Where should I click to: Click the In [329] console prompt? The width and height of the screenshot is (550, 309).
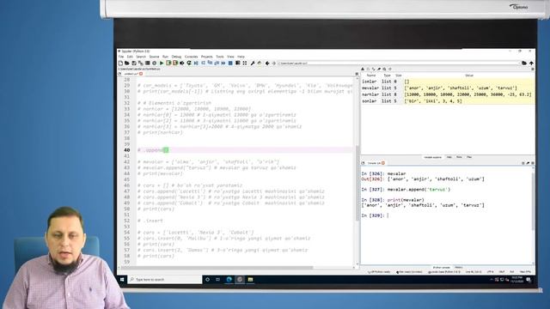click(373, 215)
